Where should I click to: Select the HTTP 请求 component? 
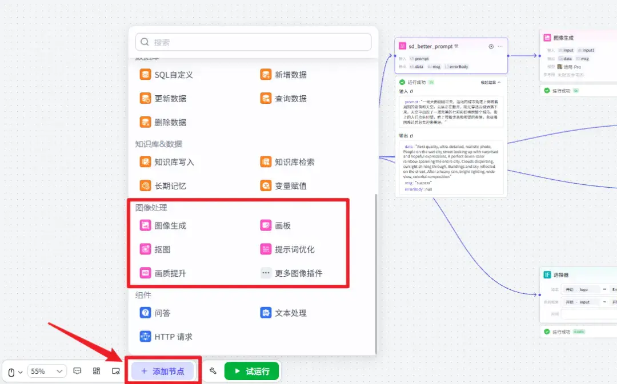(x=166, y=337)
